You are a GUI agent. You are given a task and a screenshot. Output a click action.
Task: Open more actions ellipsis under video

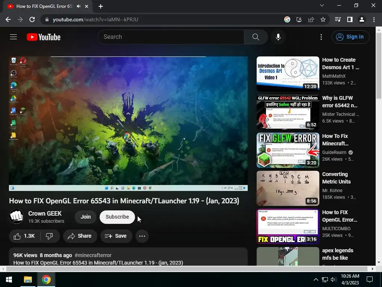[x=142, y=236]
